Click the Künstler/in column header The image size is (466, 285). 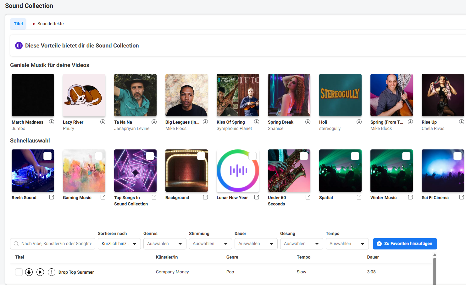point(167,257)
